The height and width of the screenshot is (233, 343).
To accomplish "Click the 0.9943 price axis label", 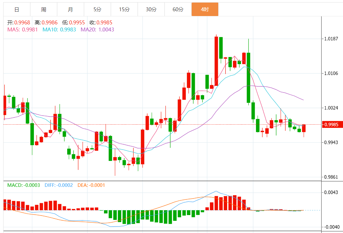I will pyautogui.click(x=331, y=143).
